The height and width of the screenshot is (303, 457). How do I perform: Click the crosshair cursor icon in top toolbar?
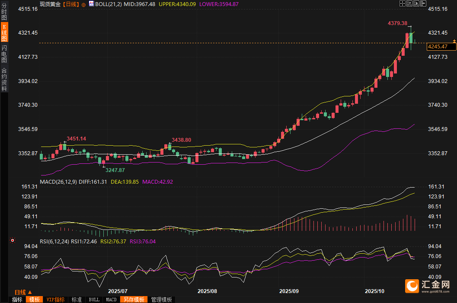click(x=403, y=3)
